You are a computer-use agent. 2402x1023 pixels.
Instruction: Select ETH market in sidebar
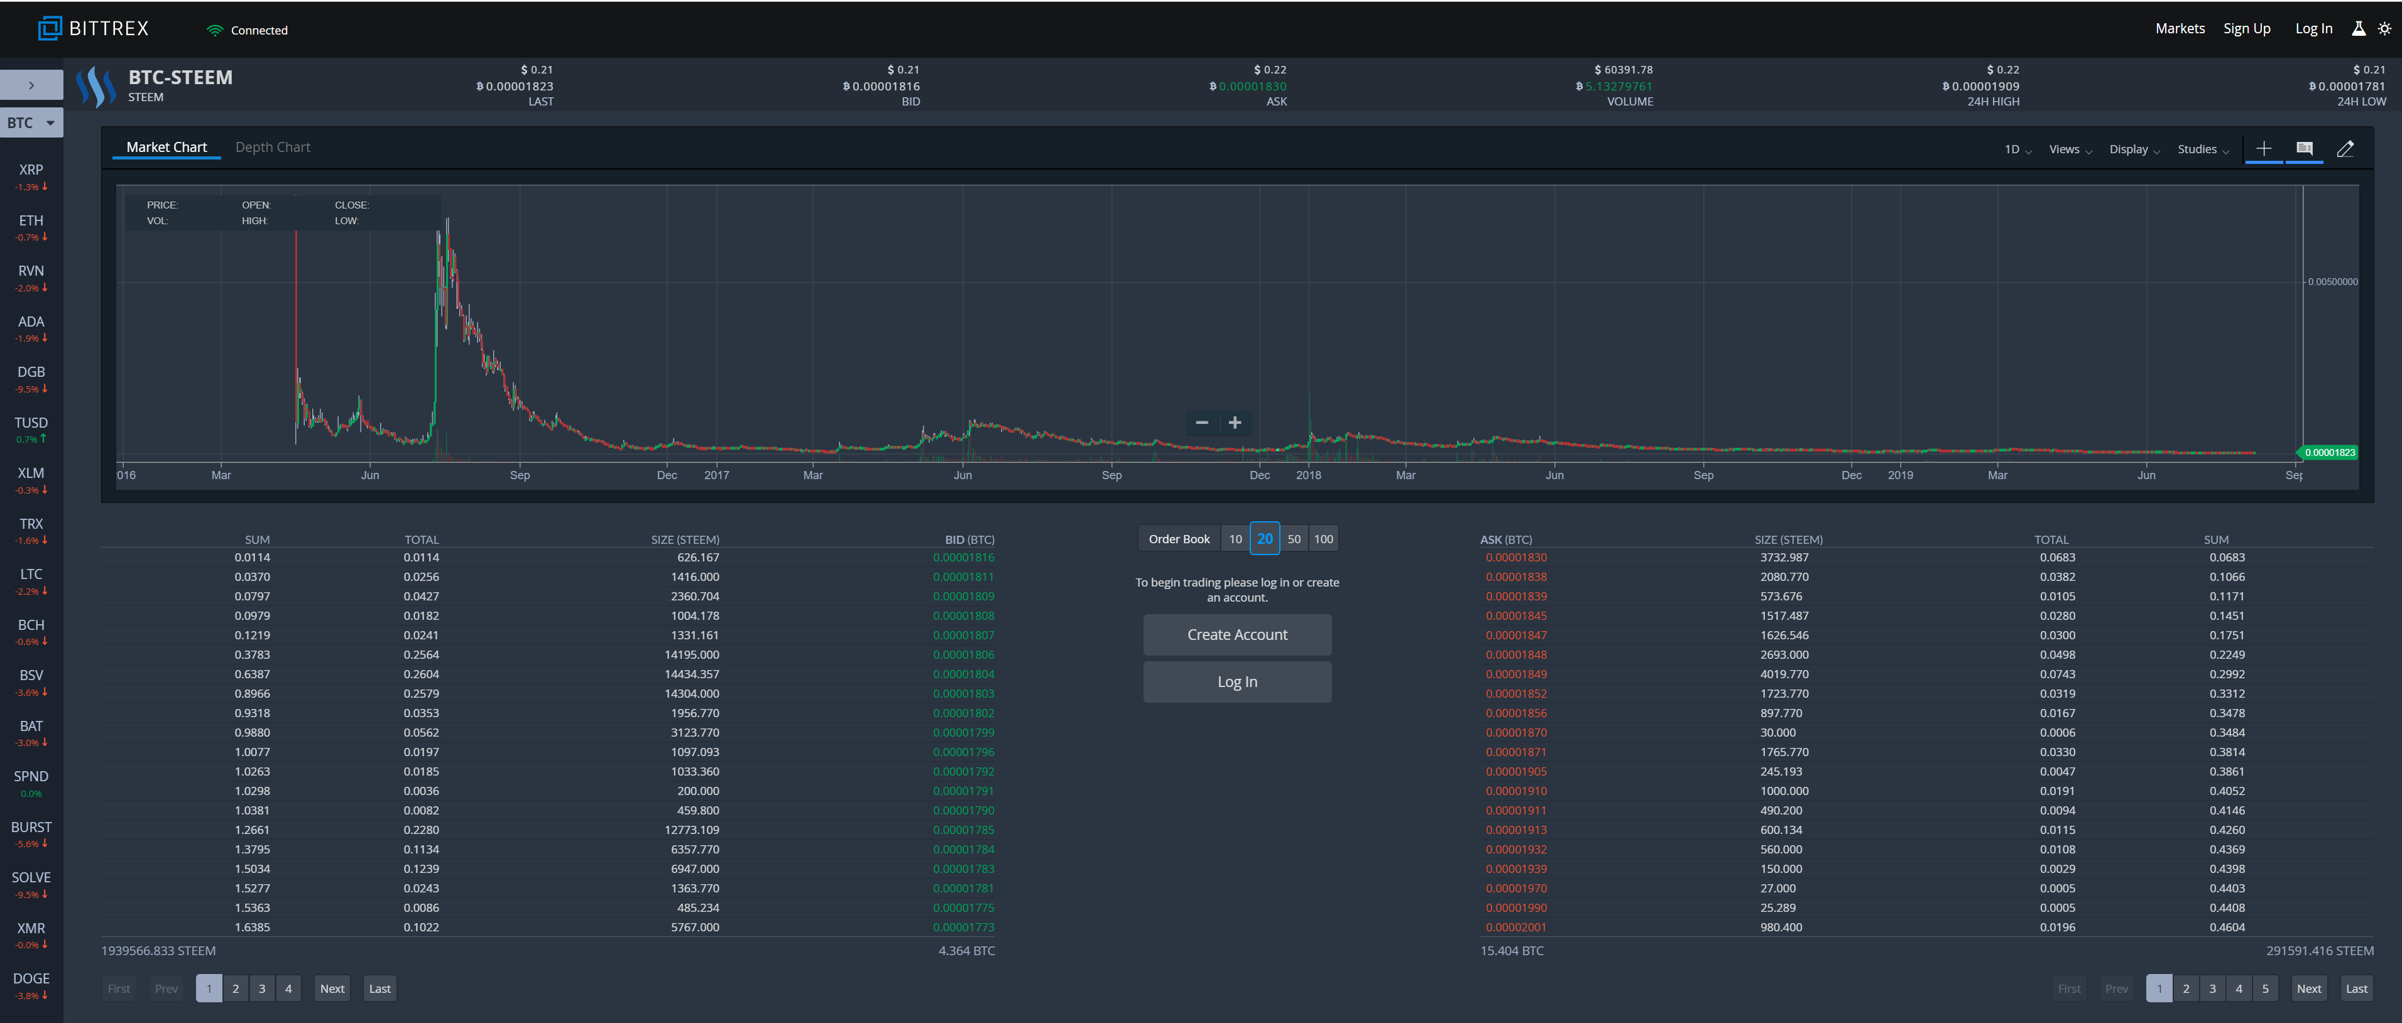click(31, 227)
